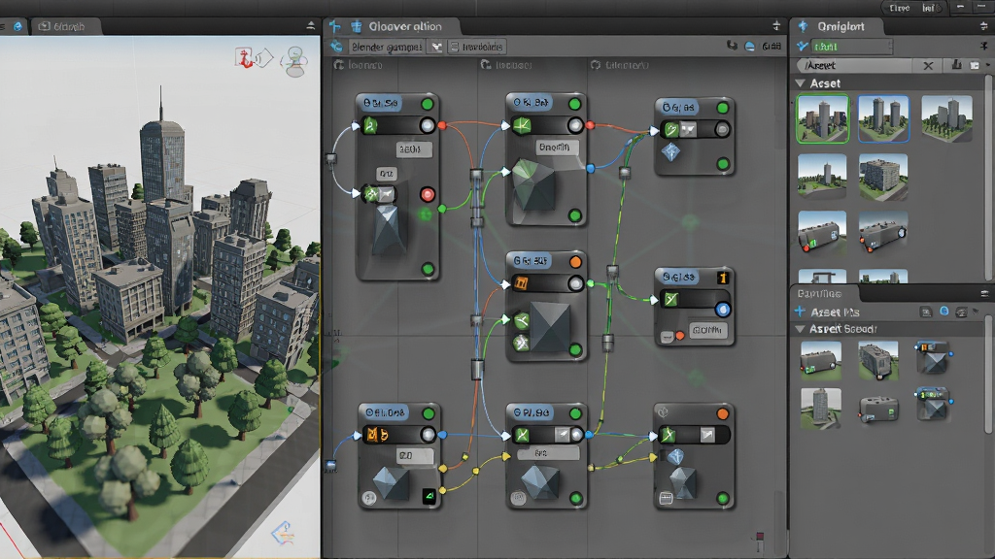Screen dimensions: 995x559
Task: Click the orange icon in the center node header row
Action: pos(521,282)
